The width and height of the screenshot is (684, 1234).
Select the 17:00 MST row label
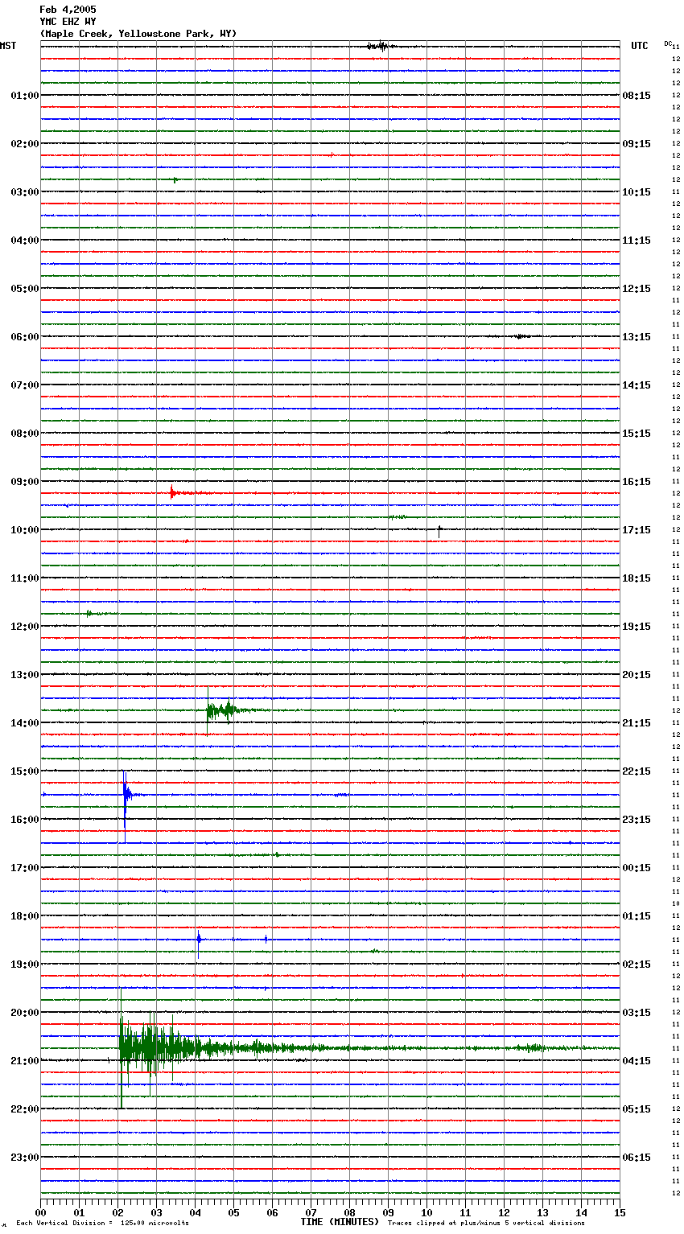pyautogui.click(x=25, y=868)
